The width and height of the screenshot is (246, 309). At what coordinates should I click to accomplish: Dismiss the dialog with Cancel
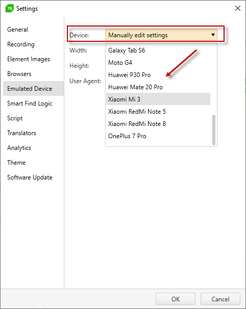[220, 299]
